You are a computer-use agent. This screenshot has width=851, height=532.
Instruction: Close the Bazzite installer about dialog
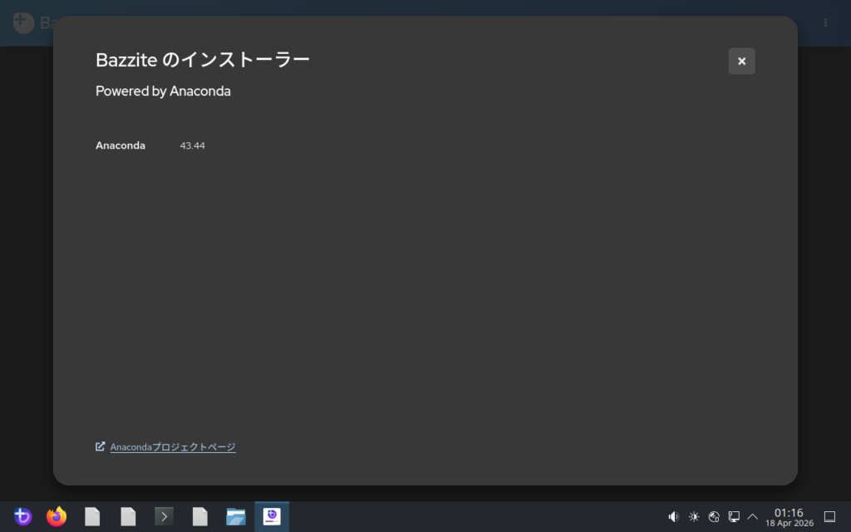click(x=741, y=62)
